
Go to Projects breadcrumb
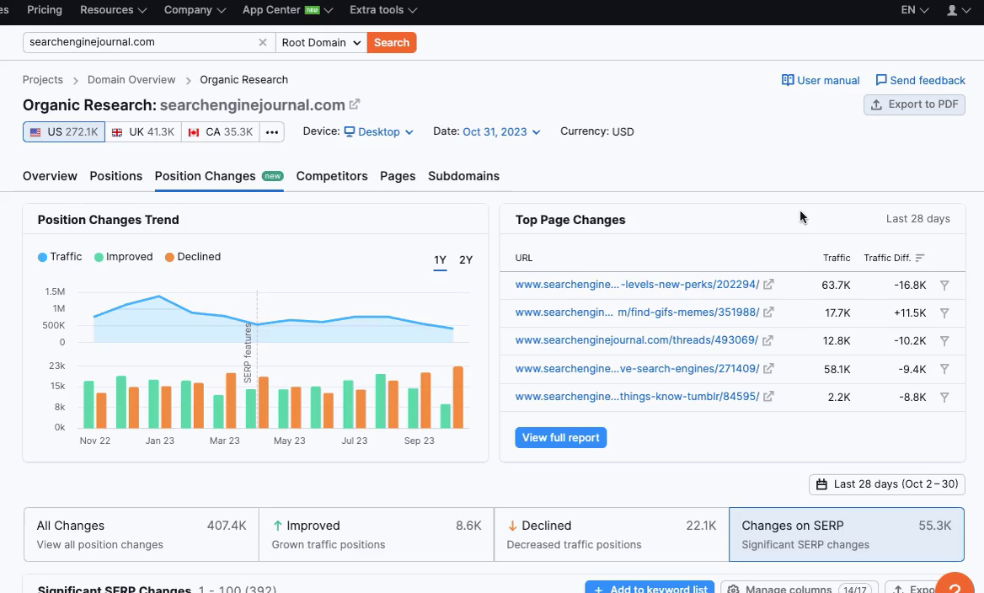43,80
